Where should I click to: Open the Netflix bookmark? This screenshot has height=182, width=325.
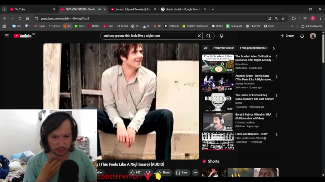[93, 26]
